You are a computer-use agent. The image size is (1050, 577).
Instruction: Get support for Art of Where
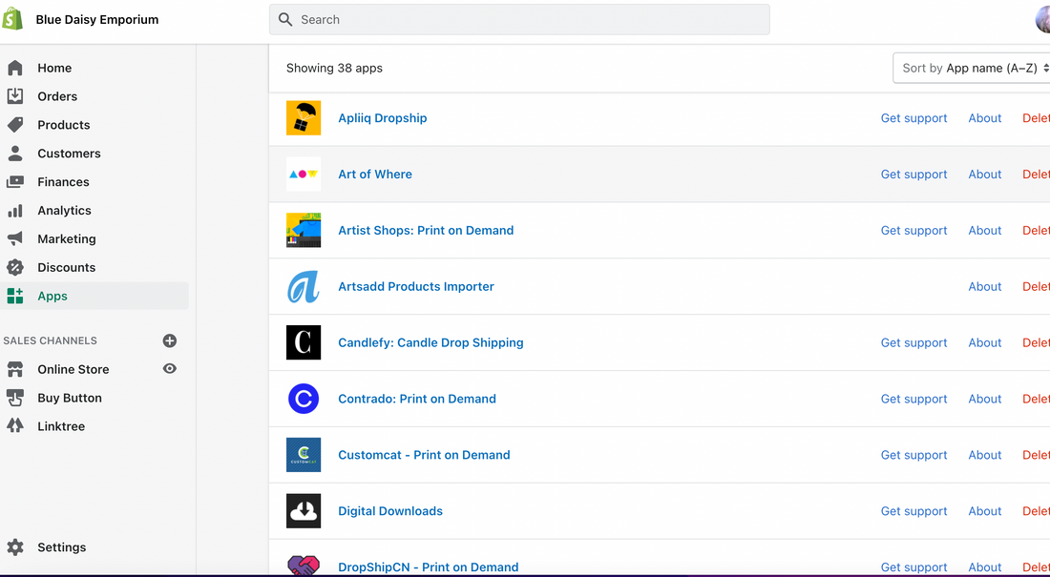[x=913, y=174]
